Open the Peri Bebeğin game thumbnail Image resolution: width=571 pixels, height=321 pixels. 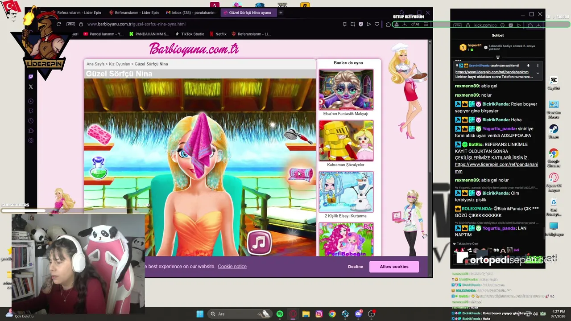[x=346, y=239]
